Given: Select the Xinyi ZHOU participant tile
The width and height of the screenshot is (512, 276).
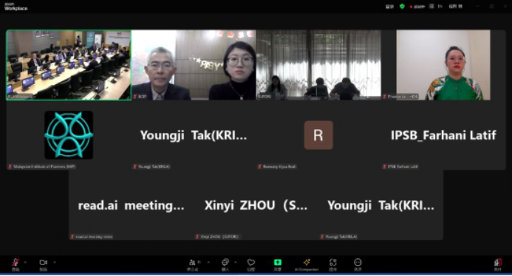Looking at the screenshot, I should 256,205.
